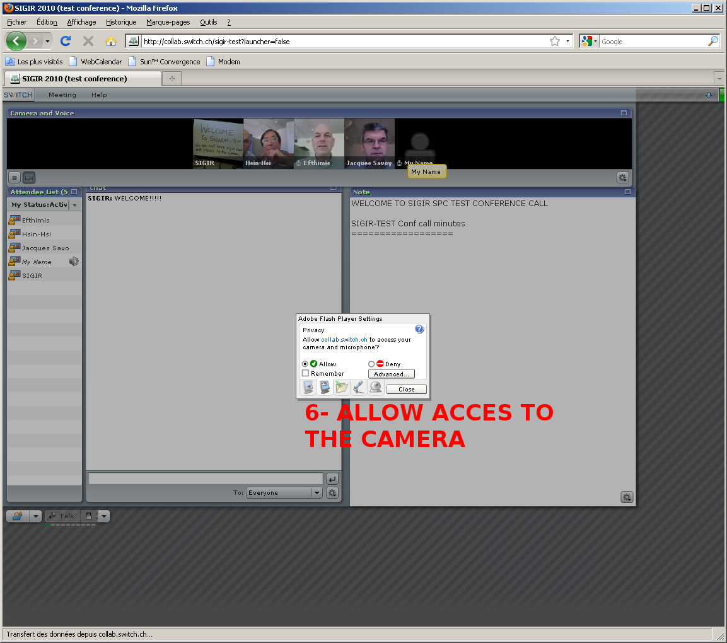Expand the dropdown arrow beside Talk button
Viewport: 727px width, 643px height.
pos(104,516)
